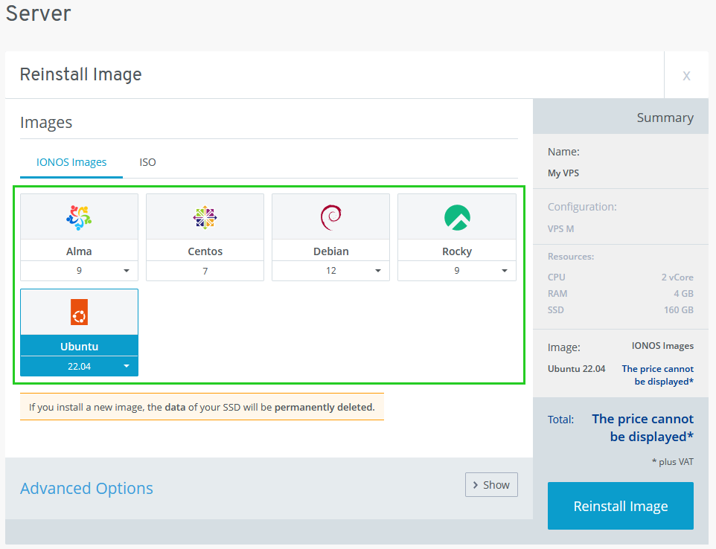Expand the Debian version 12 dropdown
The width and height of the screenshot is (716, 549).
tap(330, 271)
